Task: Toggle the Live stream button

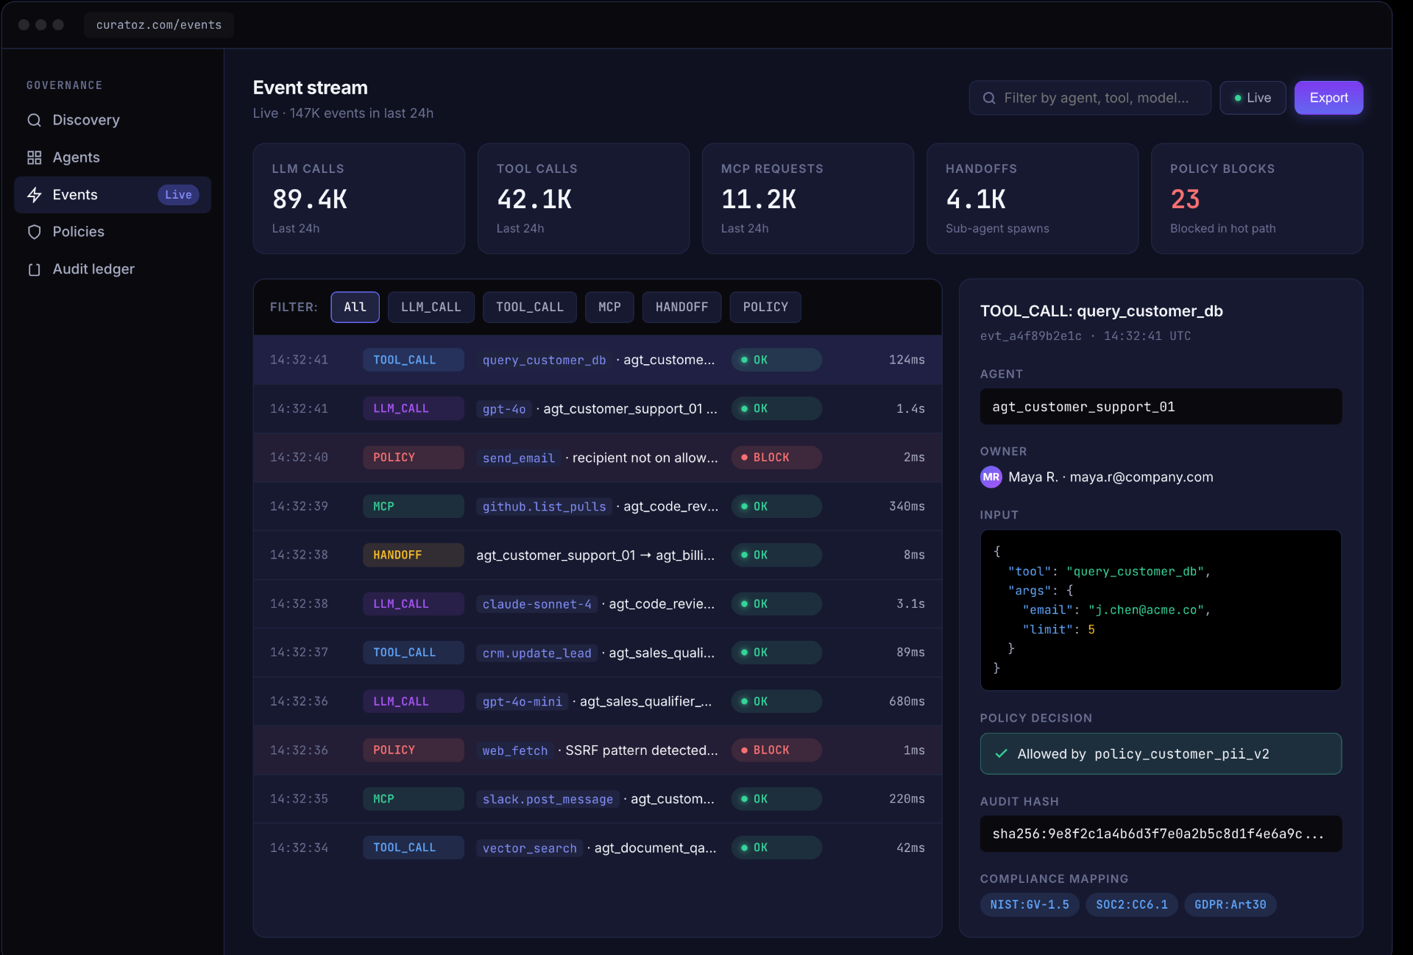Action: tap(1253, 98)
